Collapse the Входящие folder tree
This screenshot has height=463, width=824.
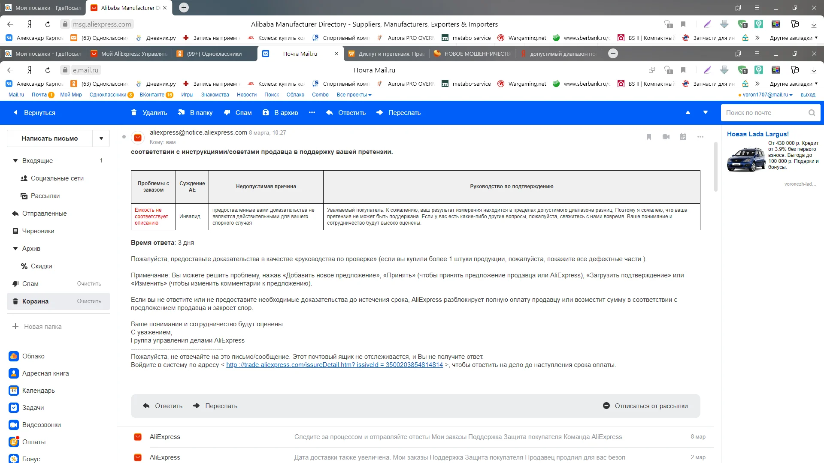[15, 161]
